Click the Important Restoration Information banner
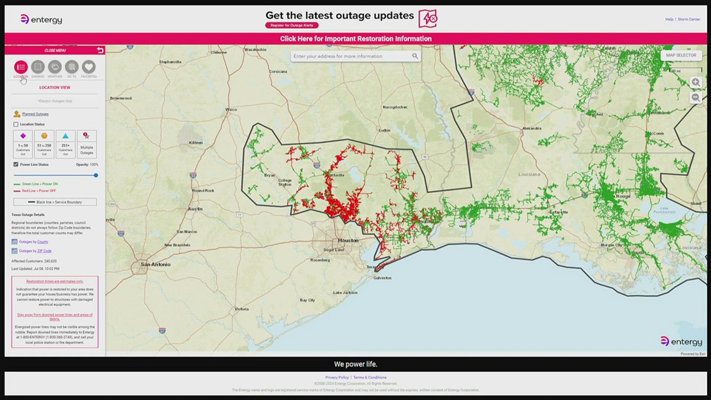This screenshot has width=711, height=400. (356, 39)
